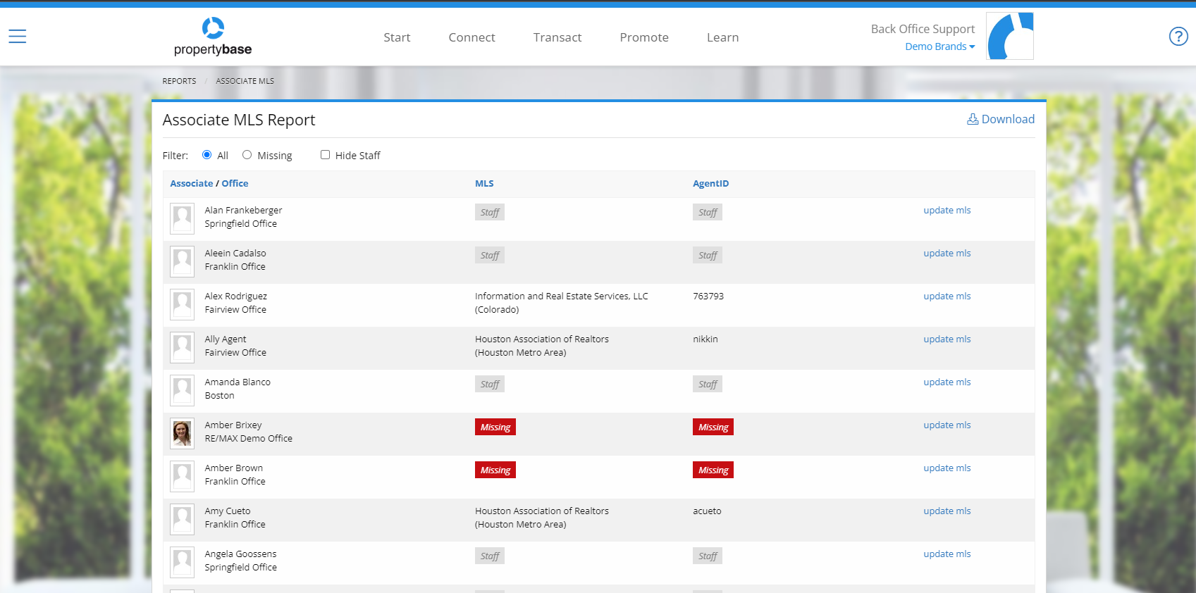Screen dimensions: 1196x593
Task: Click the Back Office Support brand logo
Action: (1009, 36)
